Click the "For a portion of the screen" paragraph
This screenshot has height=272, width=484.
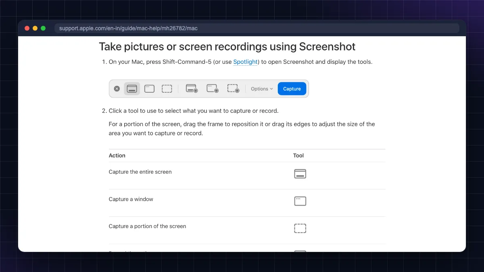[242, 129]
